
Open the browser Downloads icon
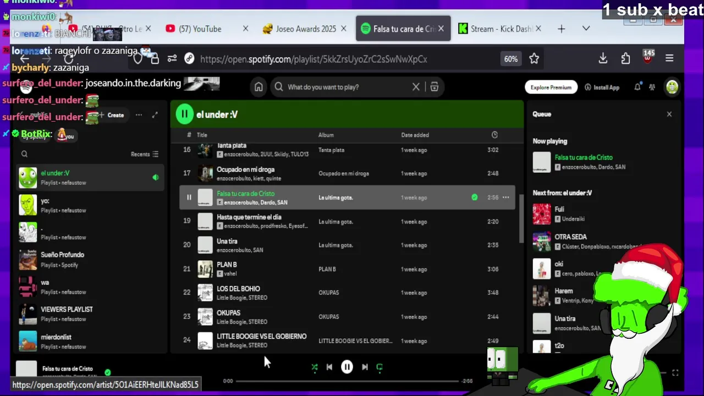click(603, 59)
